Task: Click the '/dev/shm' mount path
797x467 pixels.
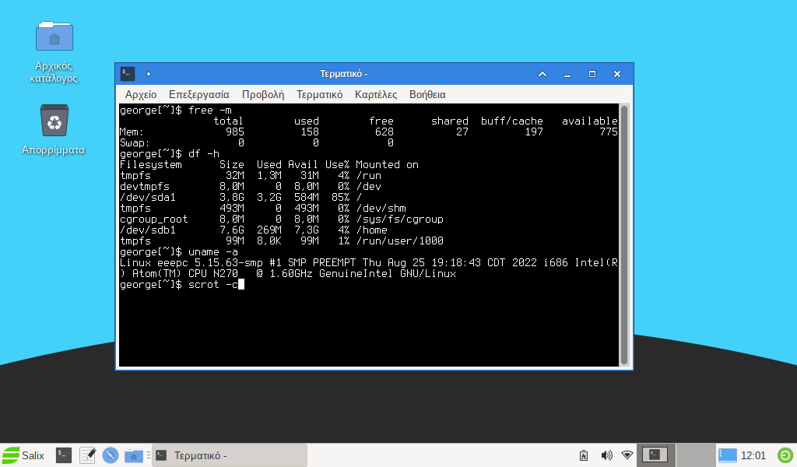Action: (381, 209)
